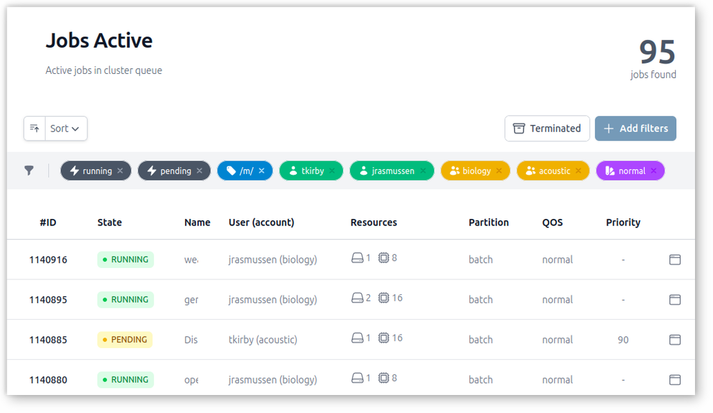Click the Resources column header

tap(374, 222)
